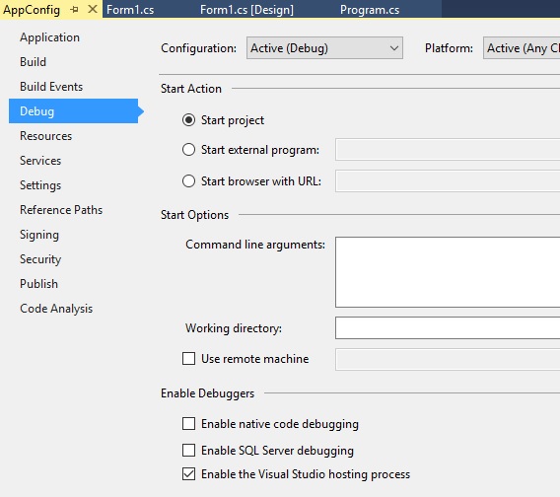This screenshot has height=497, width=560.
Task: Open the Form1.cs [Design] tab
Action: (246, 10)
